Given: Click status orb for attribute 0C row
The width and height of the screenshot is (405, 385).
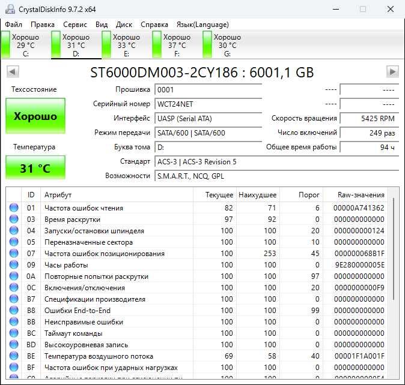Looking at the screenshot, I should click(14, 287).
